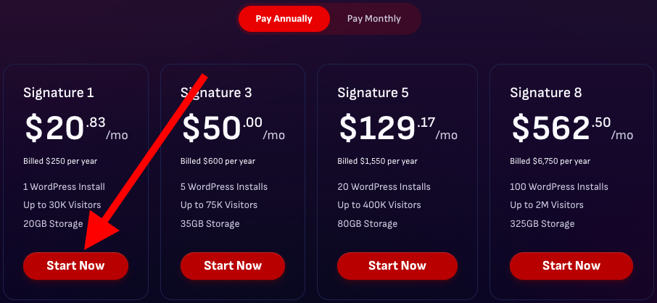Select the Signature 8 plan heading
The image size is (657, 303).
[546, 93]
